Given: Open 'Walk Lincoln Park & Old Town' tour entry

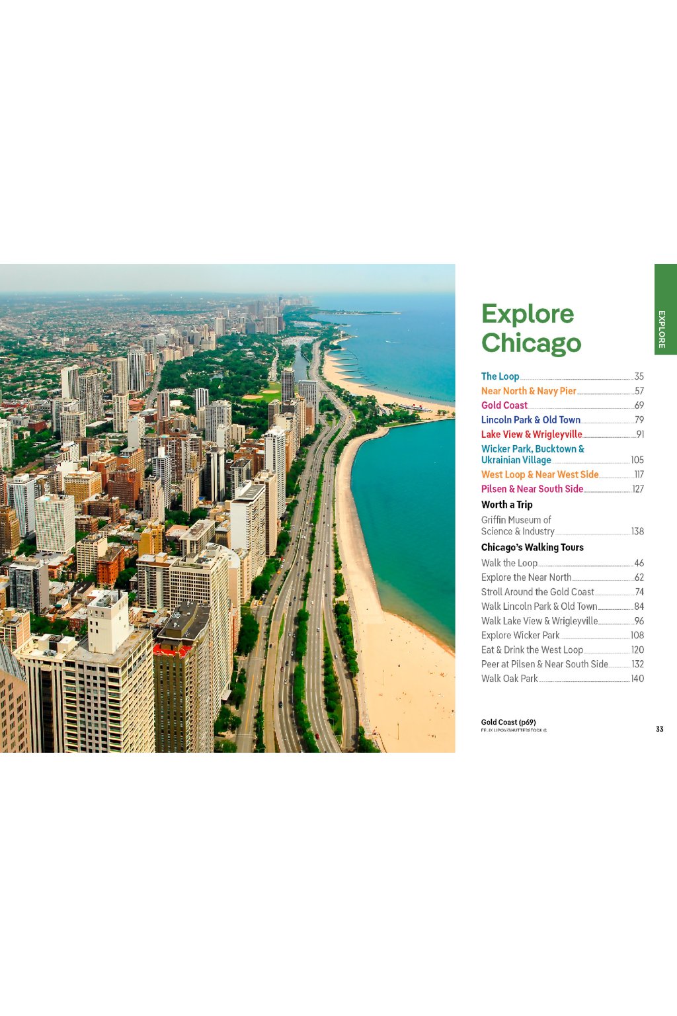Looking at the screenshot, I should click(562, 607).
